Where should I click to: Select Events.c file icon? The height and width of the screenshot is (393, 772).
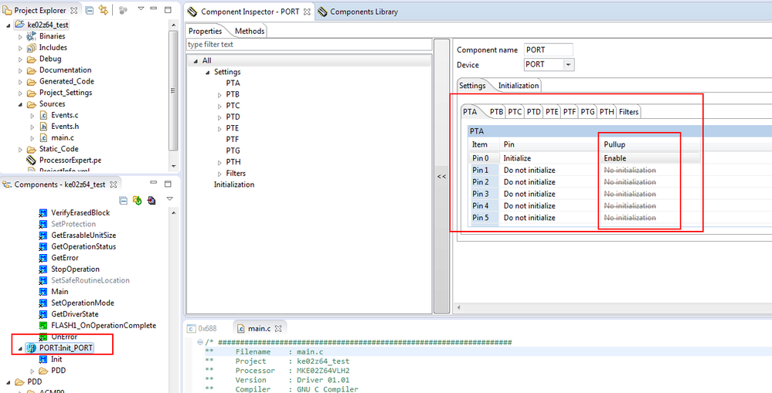coord(43,116)
